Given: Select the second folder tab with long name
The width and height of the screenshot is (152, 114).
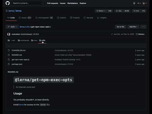Looking at the screenshot, I should [23, 41].
